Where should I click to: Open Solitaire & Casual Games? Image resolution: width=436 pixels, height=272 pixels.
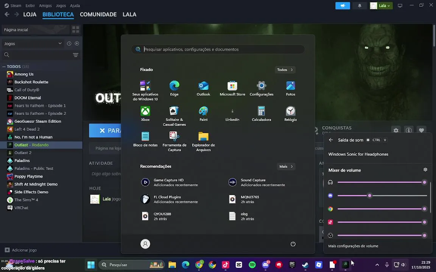click(174, 116)
